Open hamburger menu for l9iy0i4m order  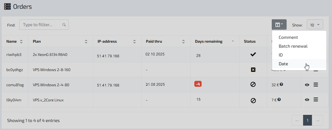[316, 99]
